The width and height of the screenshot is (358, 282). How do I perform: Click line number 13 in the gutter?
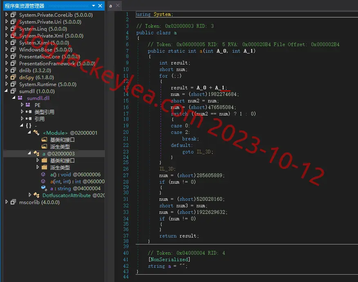(126, 88)
